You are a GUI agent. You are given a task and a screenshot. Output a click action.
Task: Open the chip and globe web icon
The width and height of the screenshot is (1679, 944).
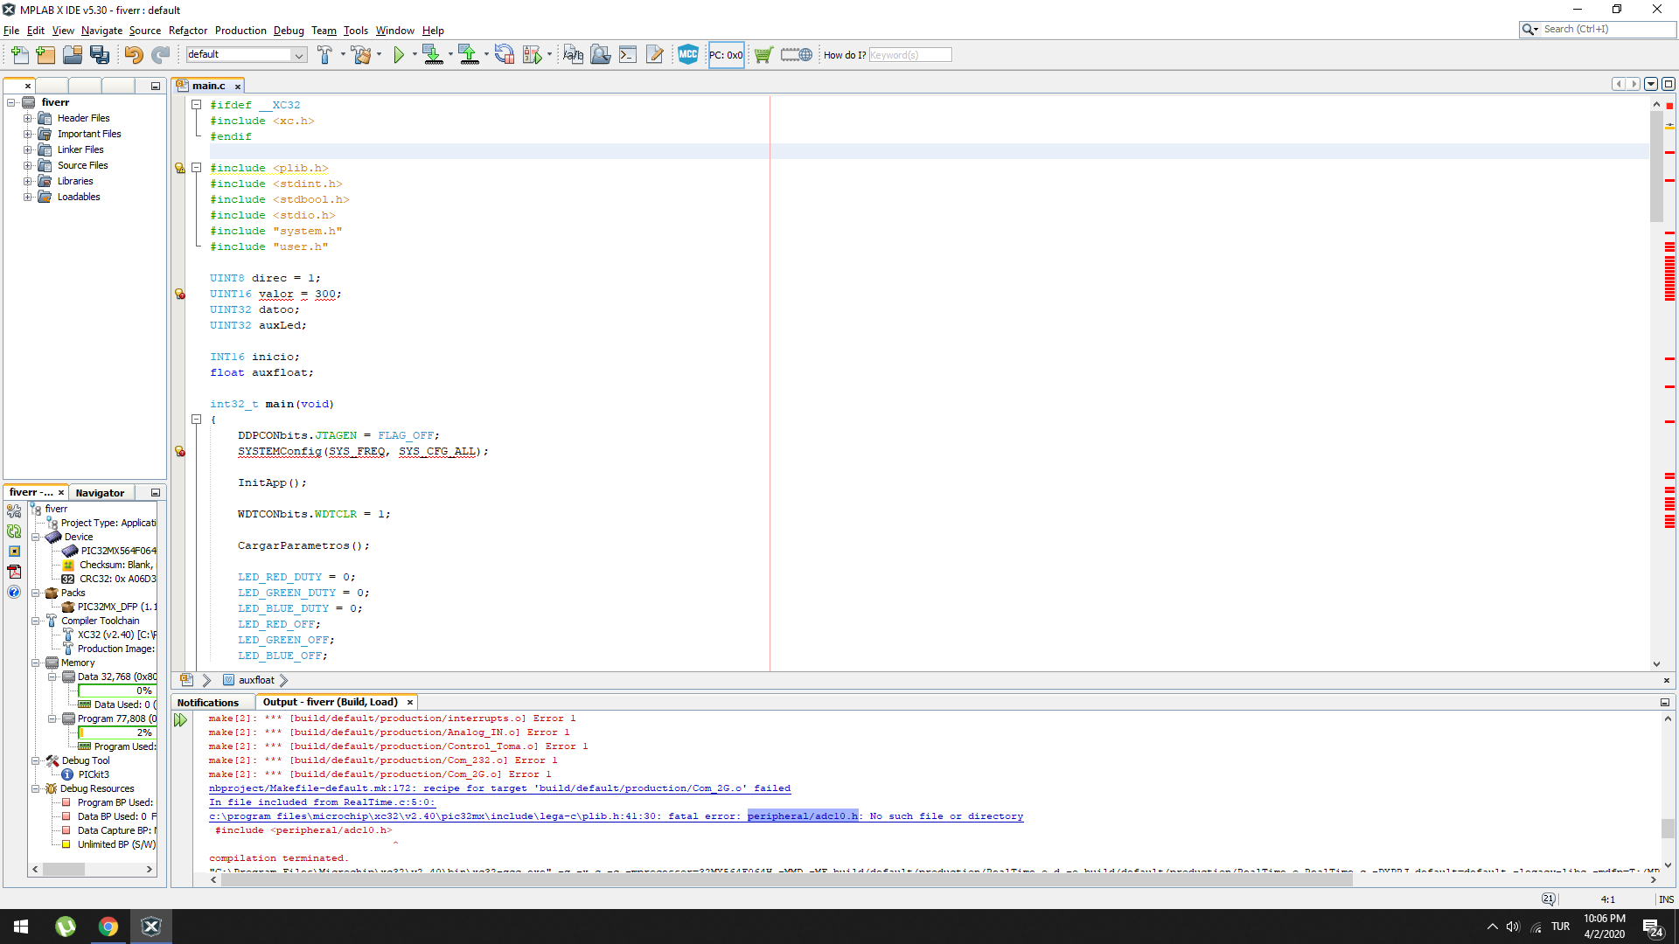click(x=797, y=55)
